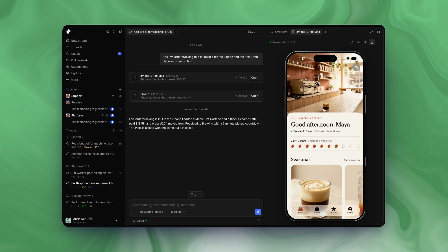
Task: Add a new captain with the plus icon
Action: coord(120,89)
